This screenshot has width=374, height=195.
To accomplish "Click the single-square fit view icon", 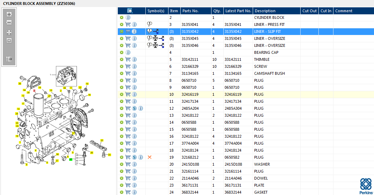I will click(x=9, y=40).
